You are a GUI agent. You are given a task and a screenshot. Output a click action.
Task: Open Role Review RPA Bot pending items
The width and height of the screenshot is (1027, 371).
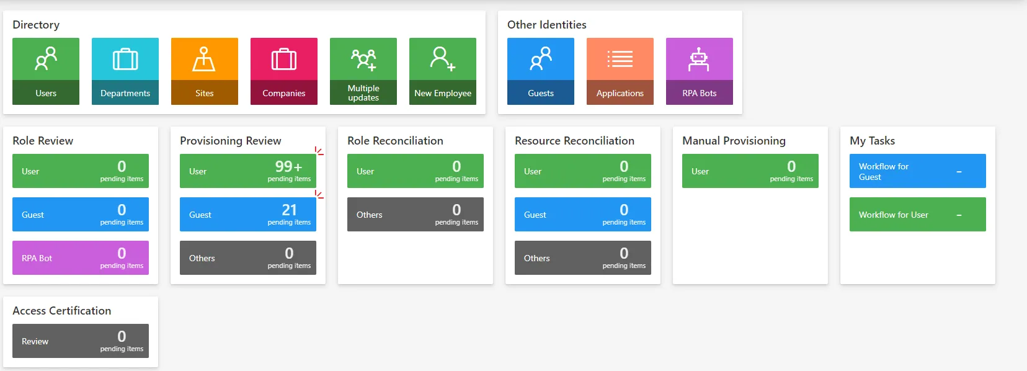pyautogui.click(x=81, y=258)
